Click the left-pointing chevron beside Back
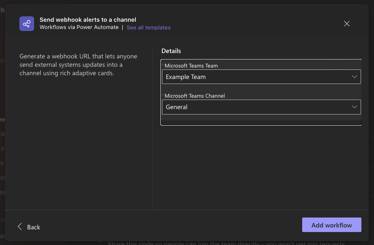The image size is (374, 245). point(19,226)
